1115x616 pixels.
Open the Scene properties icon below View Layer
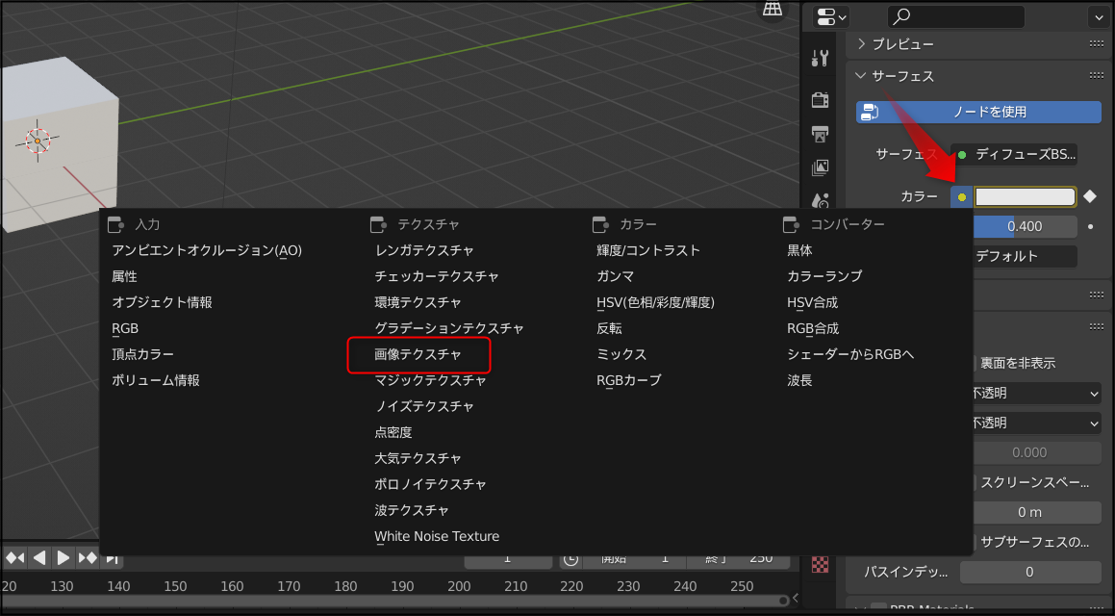coord(820,200)
